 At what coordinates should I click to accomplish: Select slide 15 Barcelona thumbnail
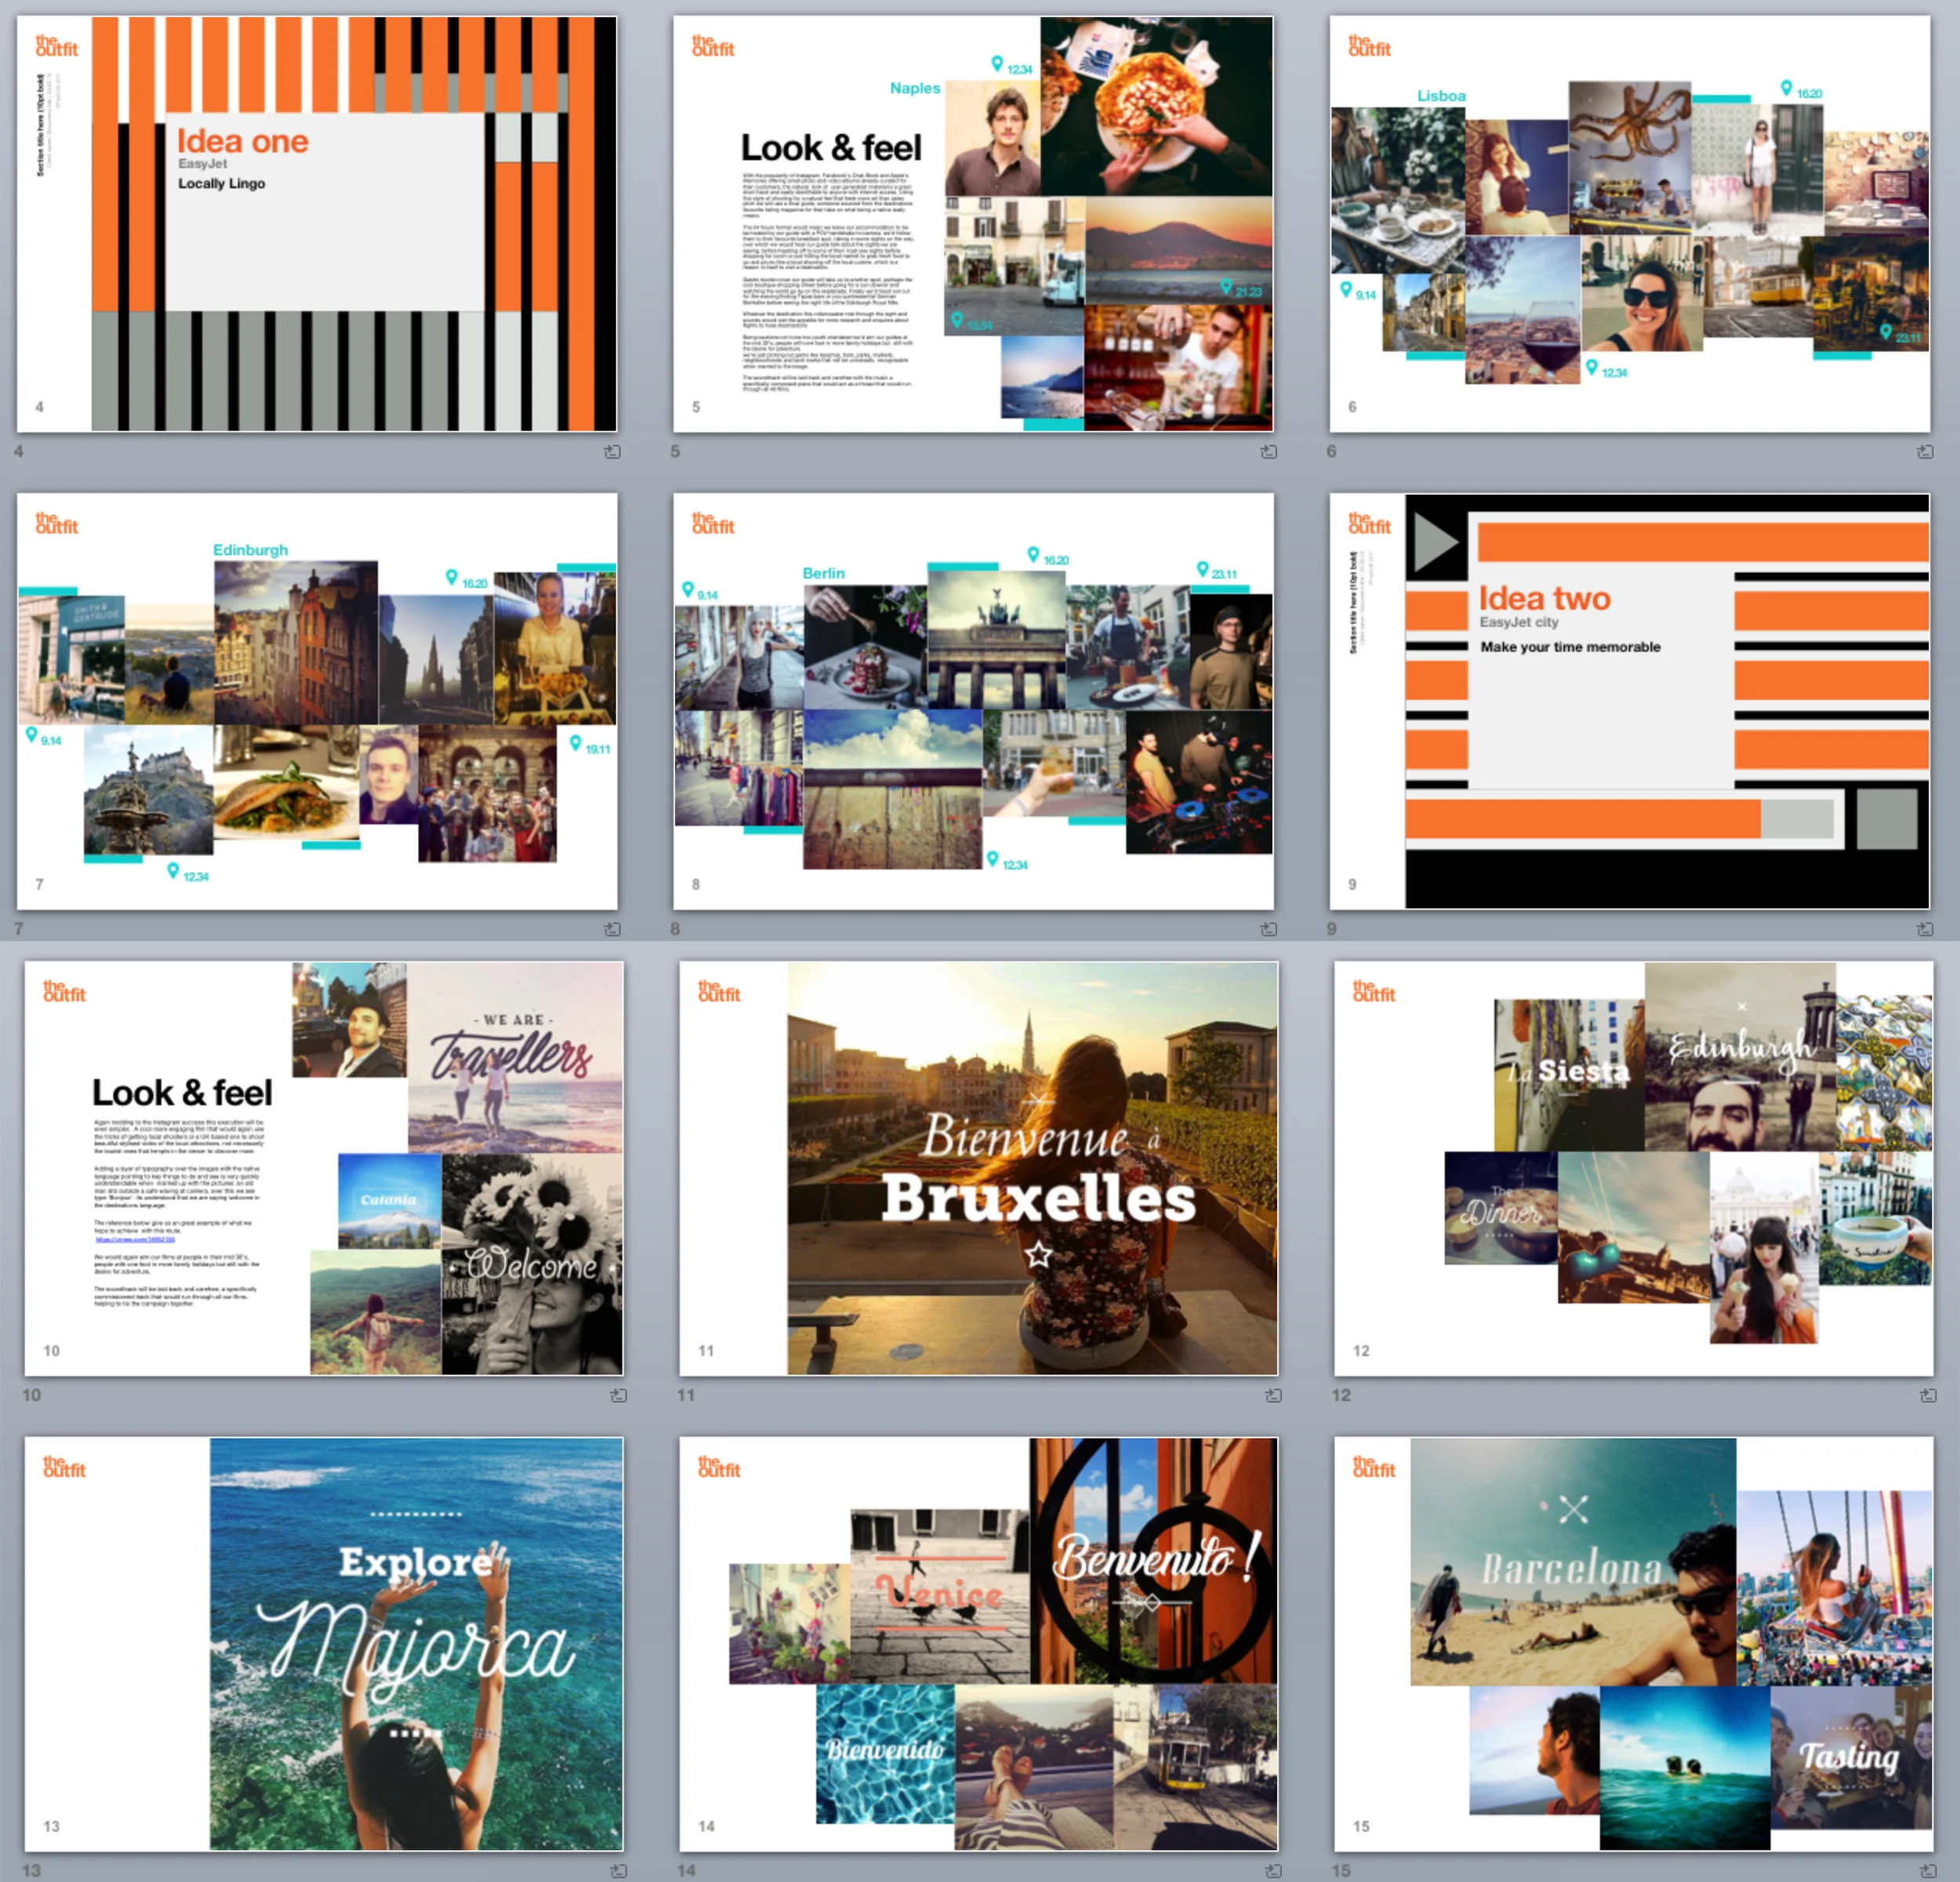[1634, 1644]
